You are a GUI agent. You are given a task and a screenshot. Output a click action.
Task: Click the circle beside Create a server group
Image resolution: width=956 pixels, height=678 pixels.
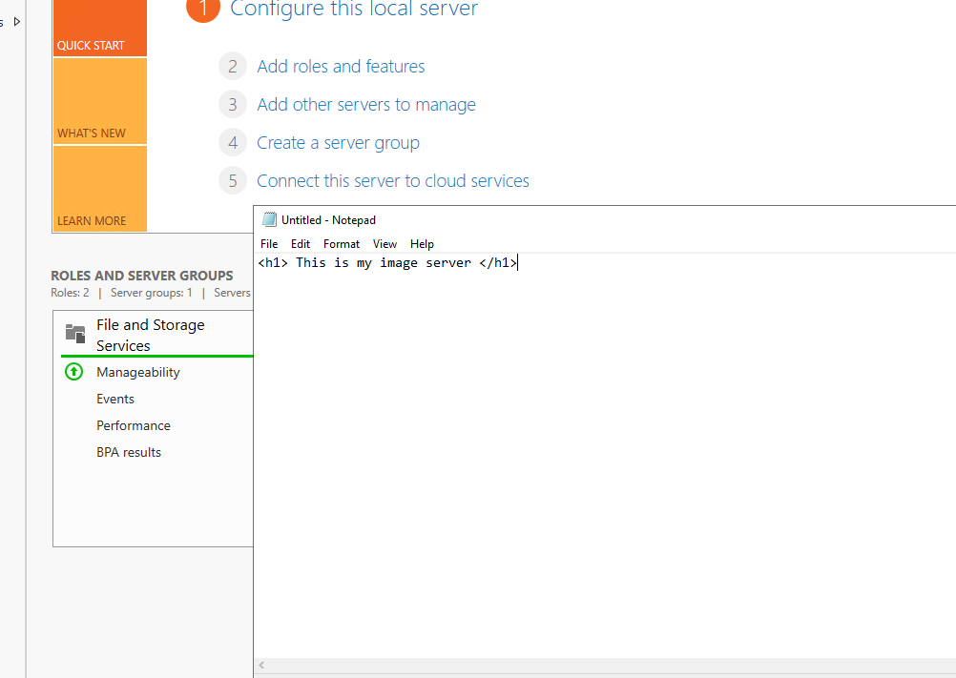[232, 142]
